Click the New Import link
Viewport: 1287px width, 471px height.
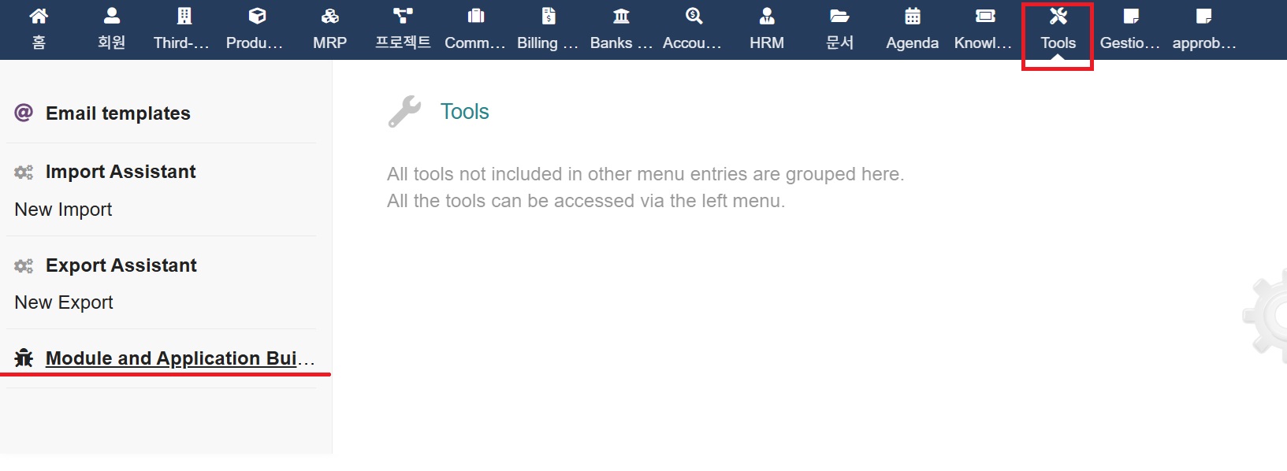click(63, 210)
